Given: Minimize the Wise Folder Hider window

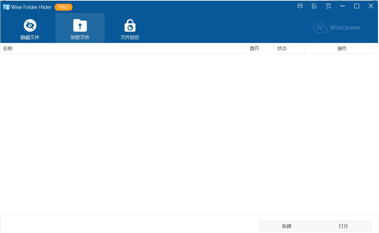Looking at the screenshot, I should pyautogui.click(x=343, y=6).
